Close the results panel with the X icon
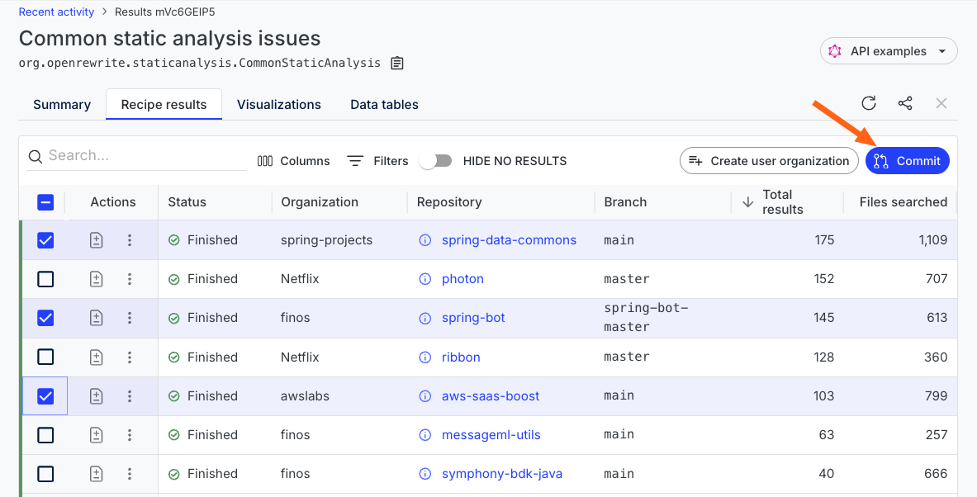Image resolution: width=977 pixels, height=497 pixels. tap(941, 103)
